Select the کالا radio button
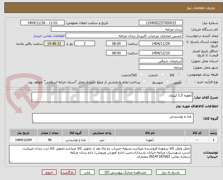The height and width of the screenshot is (180, 223). click(x=179, y=74)
